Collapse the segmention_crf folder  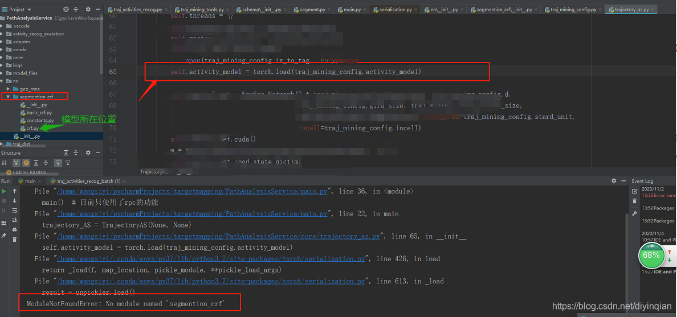click(9, 97)
